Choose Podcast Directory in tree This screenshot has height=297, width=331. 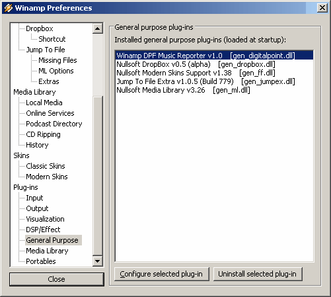[54, 124]
